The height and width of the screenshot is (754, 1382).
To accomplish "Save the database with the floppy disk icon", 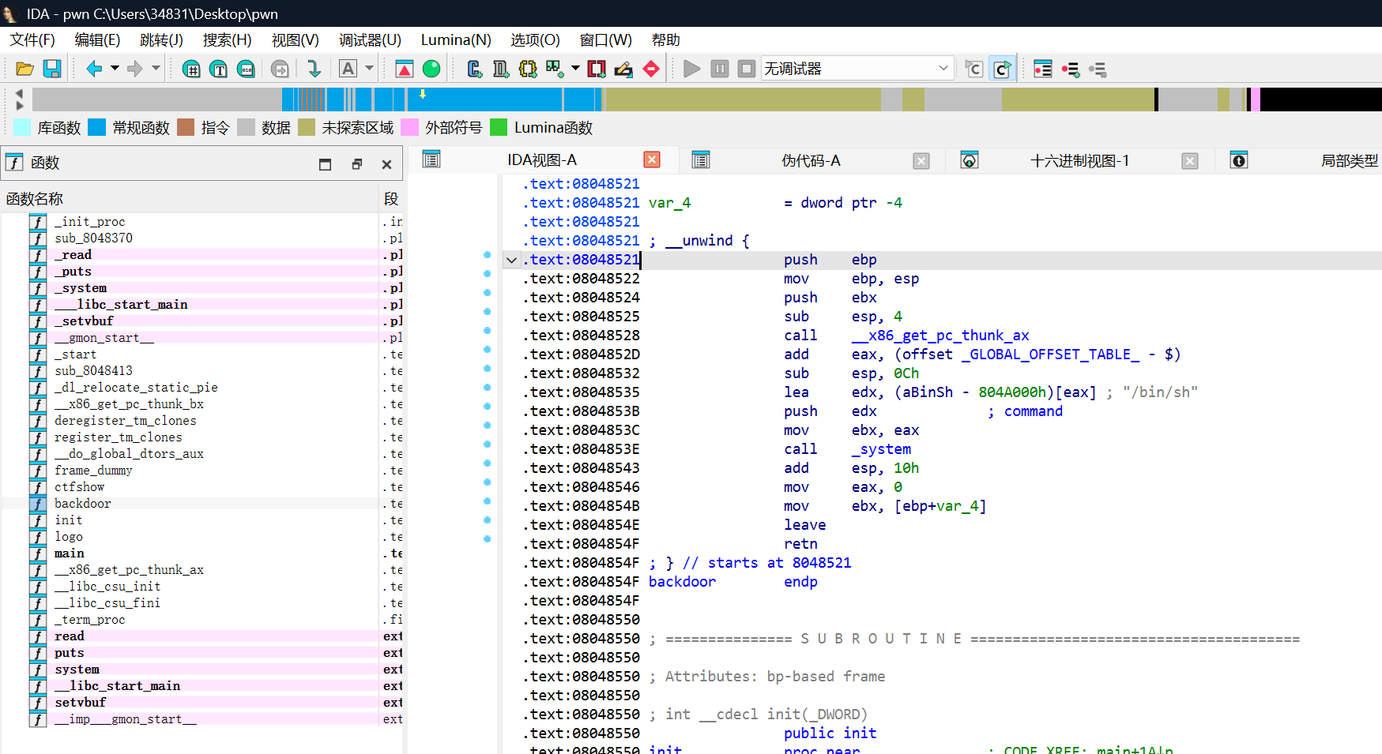I will [52, 69].
